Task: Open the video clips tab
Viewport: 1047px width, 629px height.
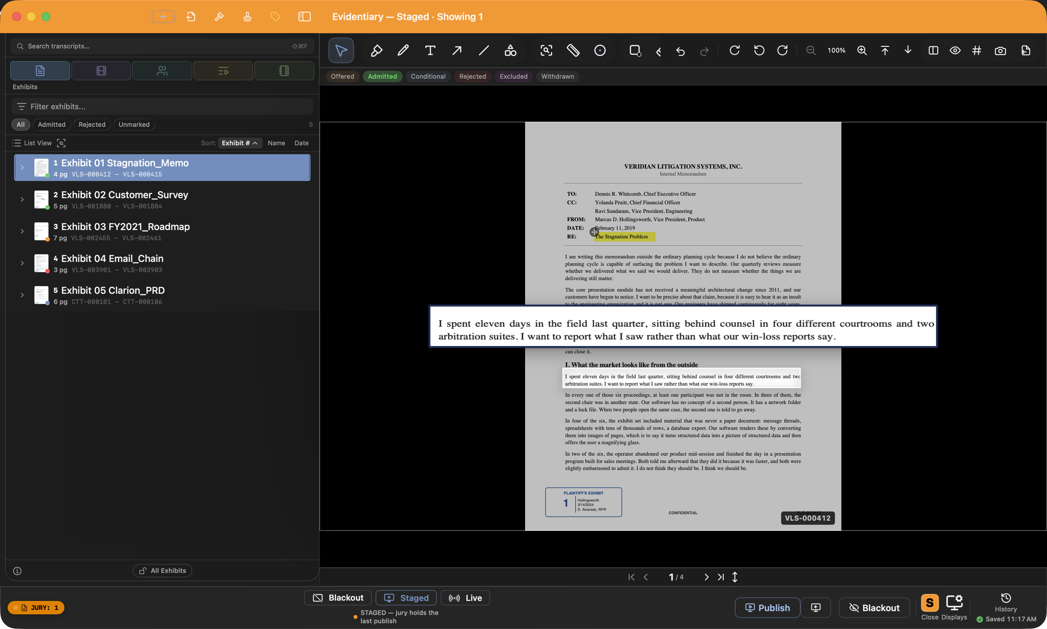Action: pos(101,71)
